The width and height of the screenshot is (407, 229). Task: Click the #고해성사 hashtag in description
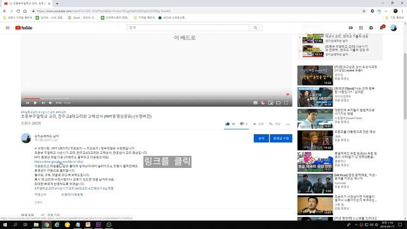tap(95, 188)
